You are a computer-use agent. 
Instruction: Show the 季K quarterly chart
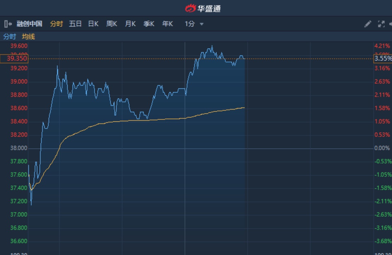click(x=149, y=24)
